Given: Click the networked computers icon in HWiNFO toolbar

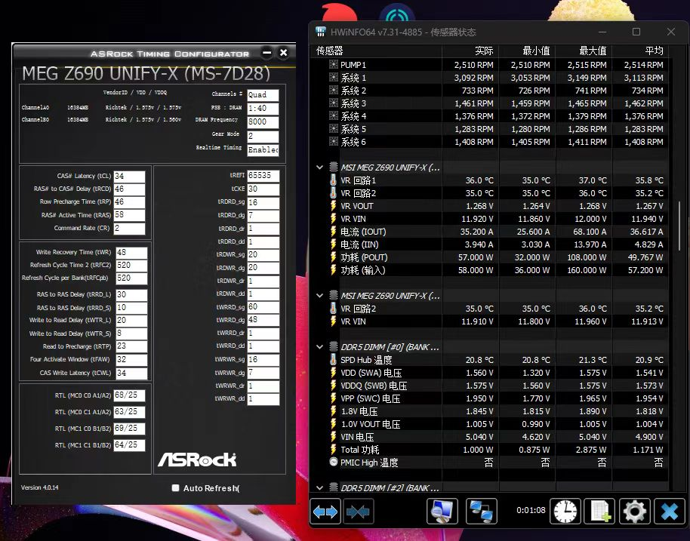Looking at the screenshot, I should click(481, 512).
